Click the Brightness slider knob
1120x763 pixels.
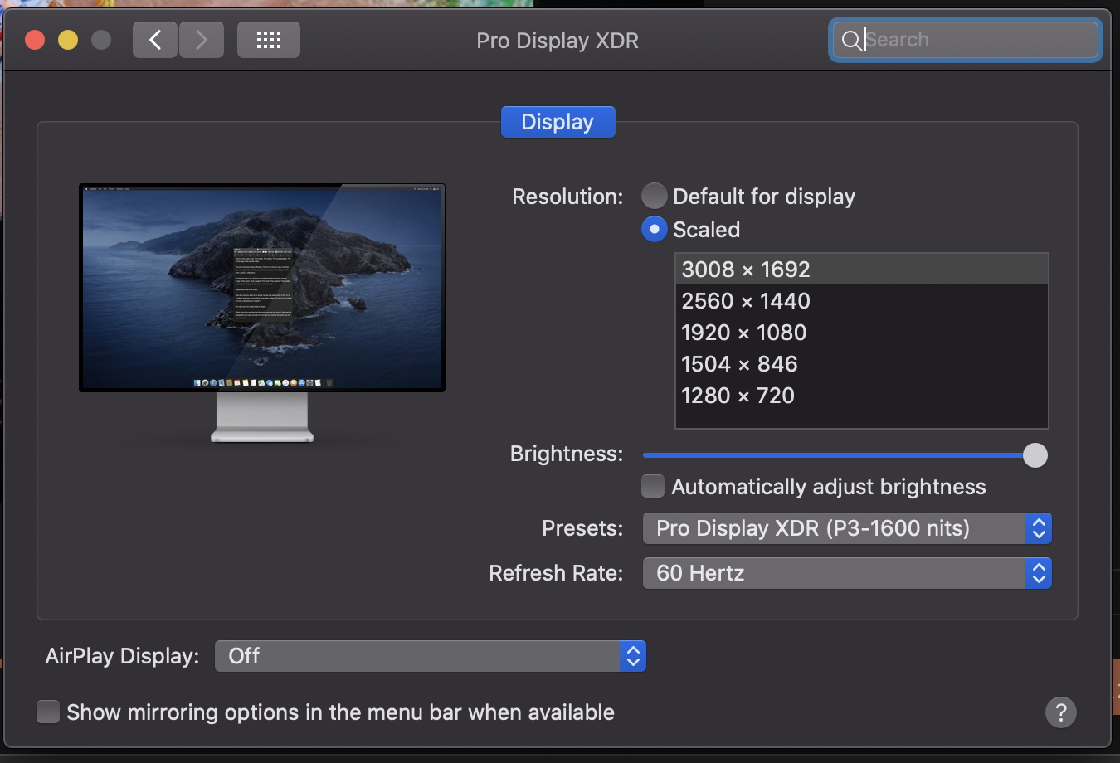pyautogui.click(x=1035, y=455)
